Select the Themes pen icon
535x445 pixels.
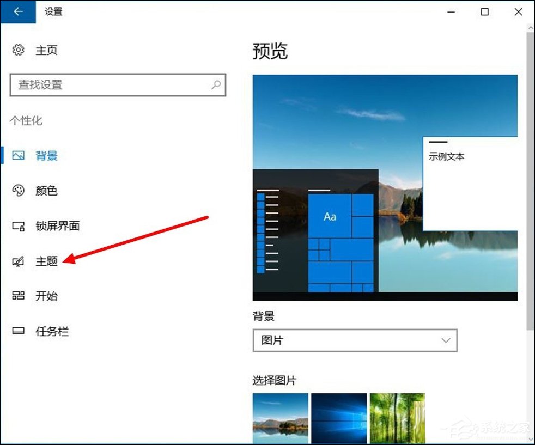click(19, 261)
